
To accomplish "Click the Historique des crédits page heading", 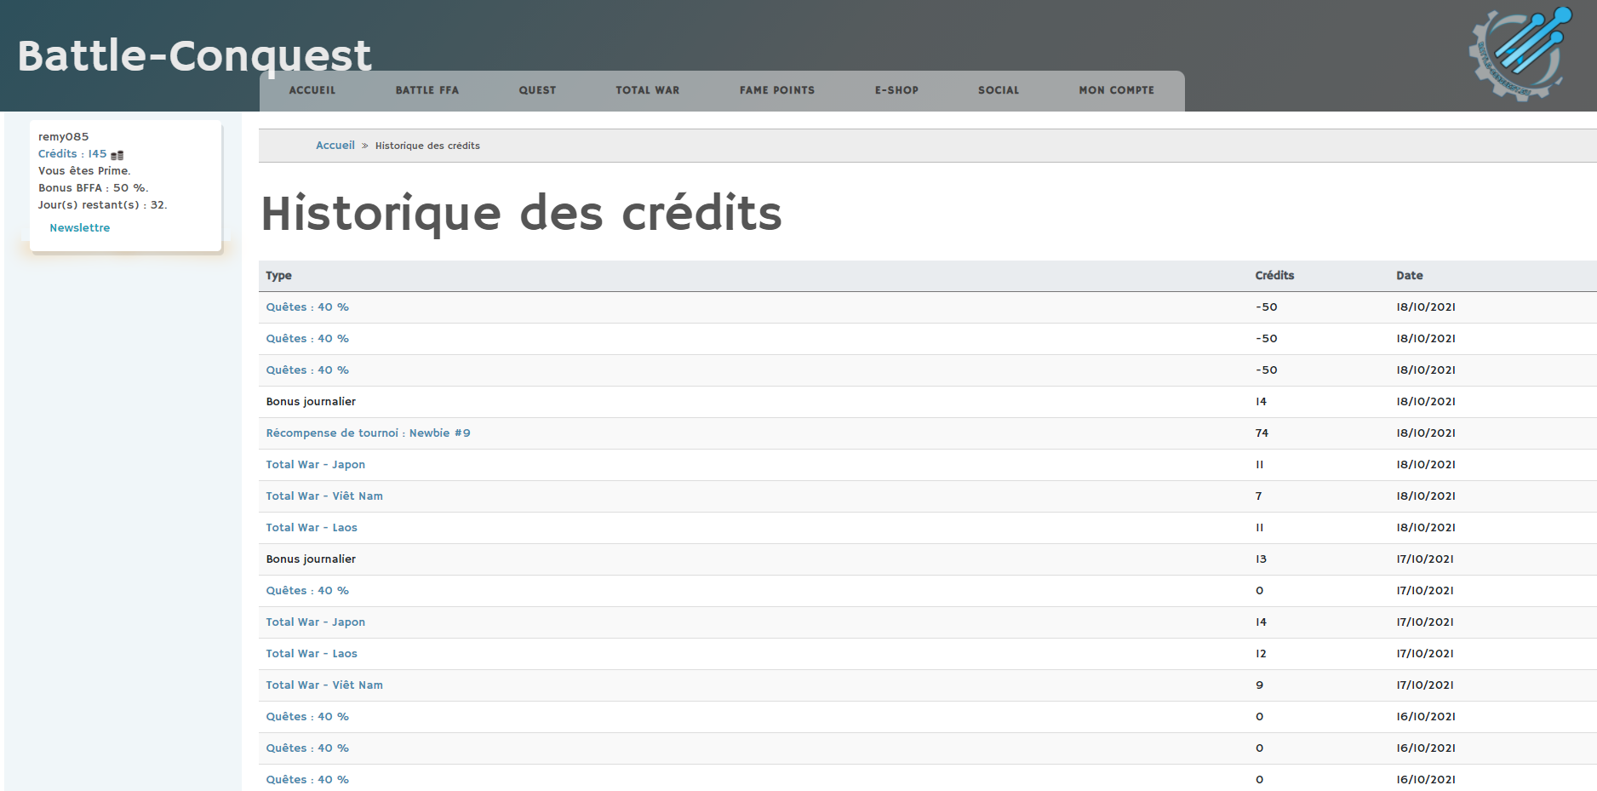I will (521, 213).
